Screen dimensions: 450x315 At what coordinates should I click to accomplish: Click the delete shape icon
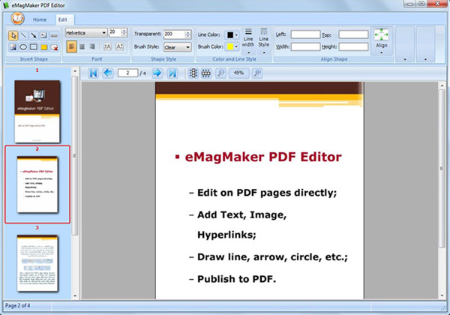click(54, 46)
